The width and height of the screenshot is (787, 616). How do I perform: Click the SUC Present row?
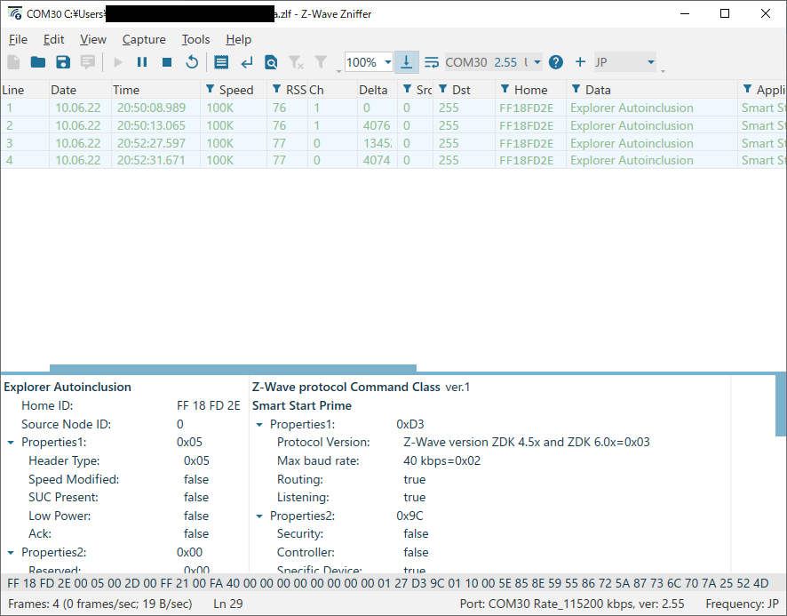click(124, 497)
